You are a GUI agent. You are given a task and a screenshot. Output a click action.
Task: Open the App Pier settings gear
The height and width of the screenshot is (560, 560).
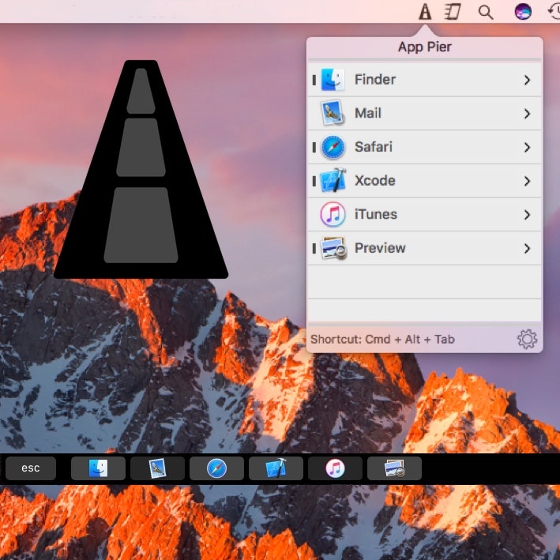pyautogui.click(x=527, y=340)
